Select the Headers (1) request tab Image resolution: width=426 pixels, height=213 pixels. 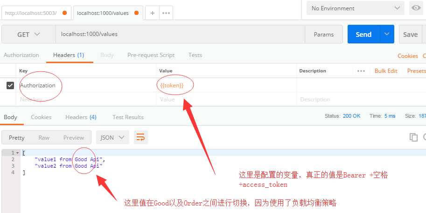pyautogui.click(x=69, y=55)
